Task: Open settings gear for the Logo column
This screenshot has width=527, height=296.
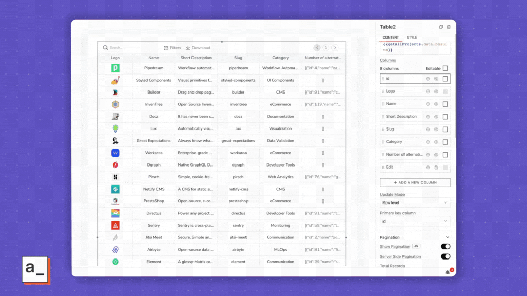Action: (x=428, y=91)
